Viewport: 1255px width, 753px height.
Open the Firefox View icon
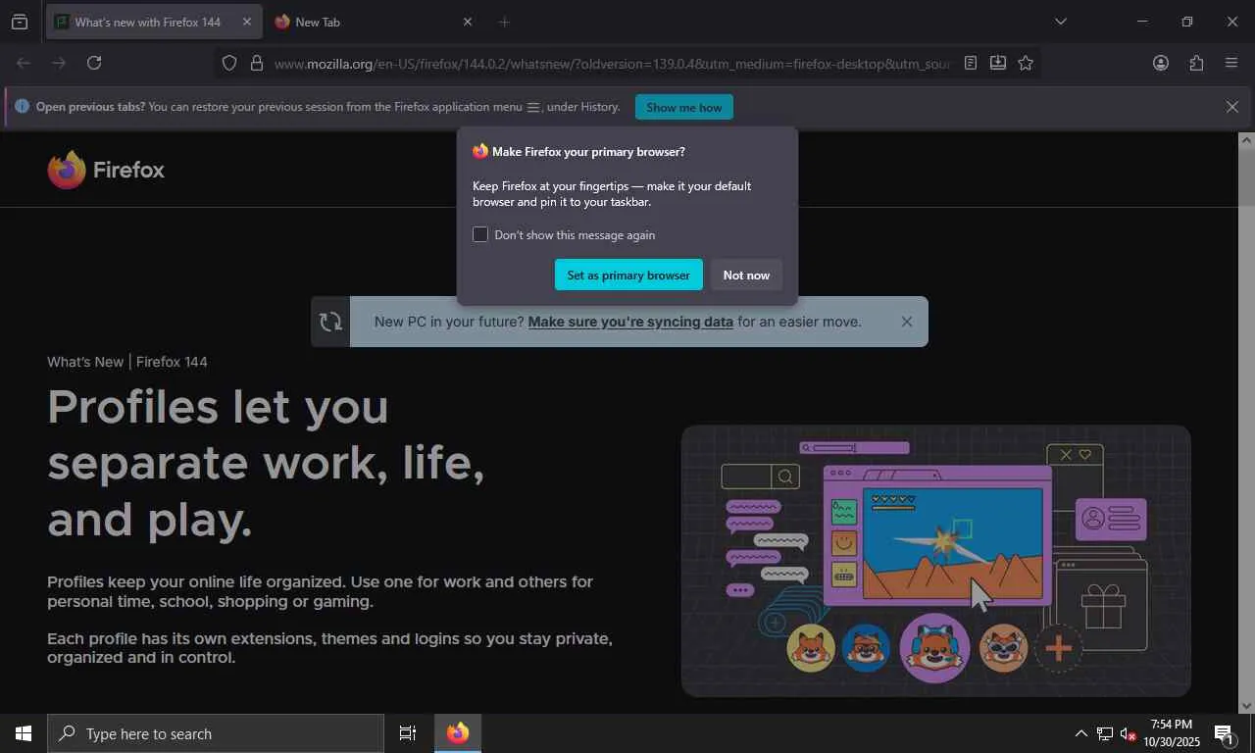tap(20, 22)
